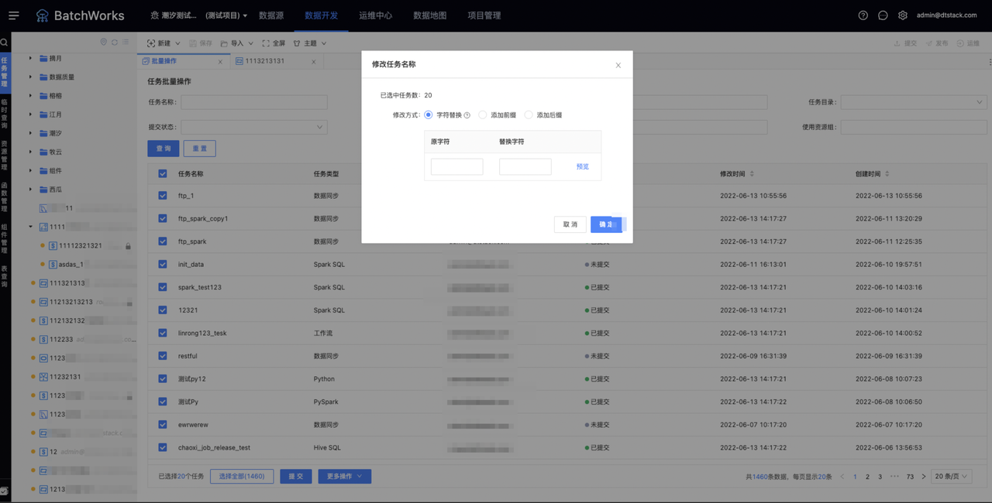
Task: Refresh the task tree with the refresh icon
Action: pyautogui.click(x=115, y=43)
